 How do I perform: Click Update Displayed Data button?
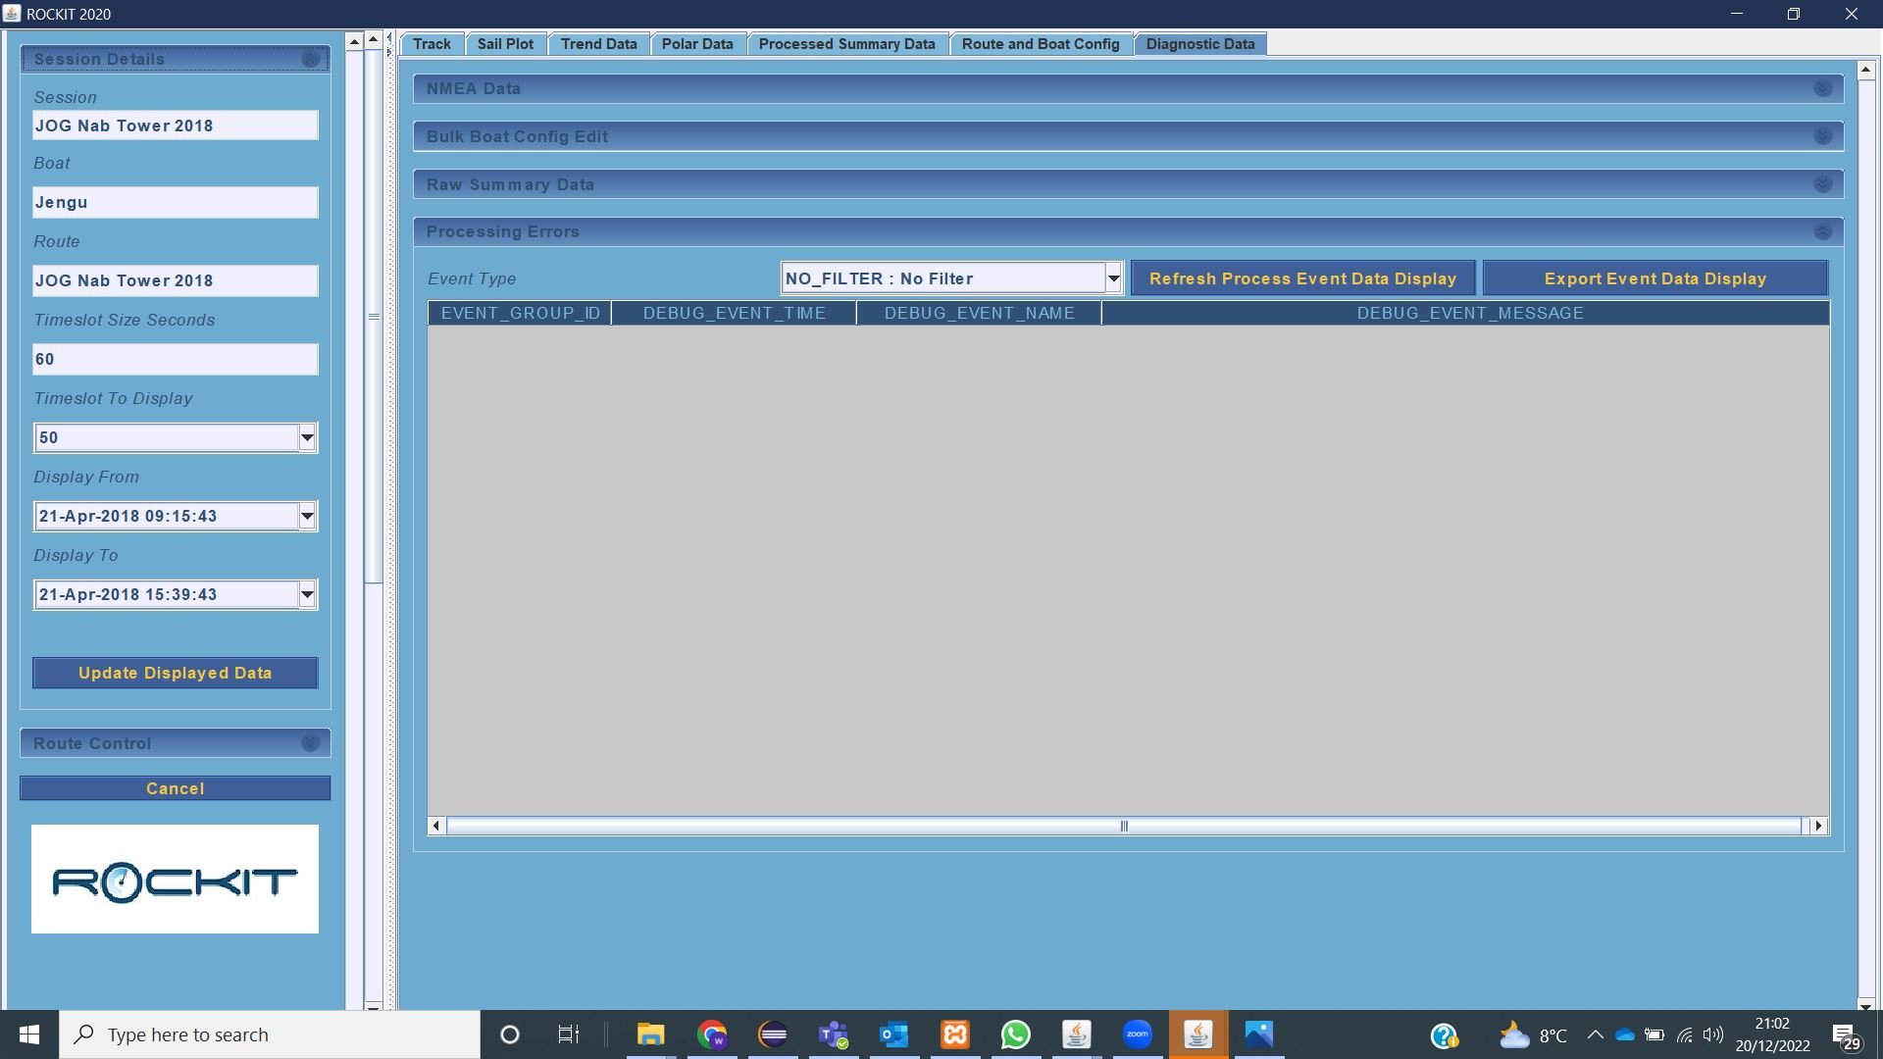[x=175, y=673]
